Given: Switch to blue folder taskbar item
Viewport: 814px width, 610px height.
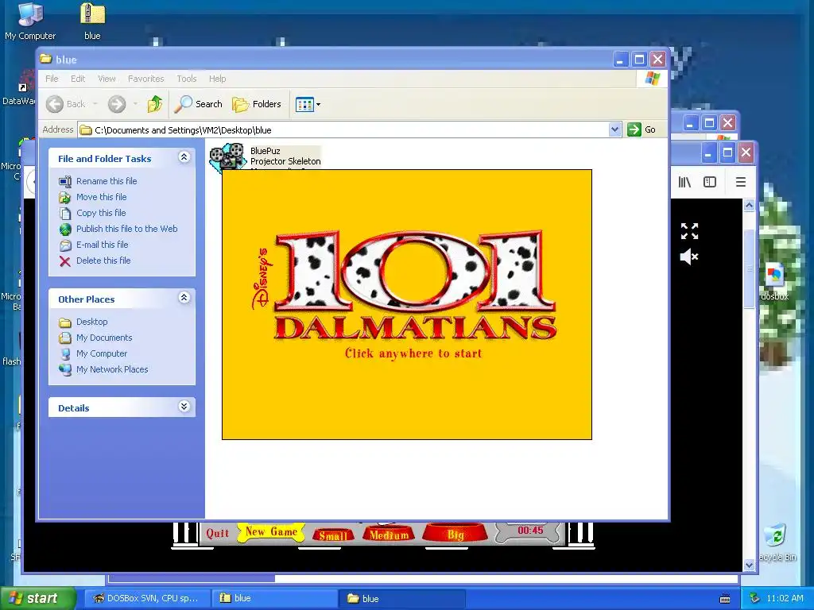Looking at the screenshot, I should tap(402, 598).
